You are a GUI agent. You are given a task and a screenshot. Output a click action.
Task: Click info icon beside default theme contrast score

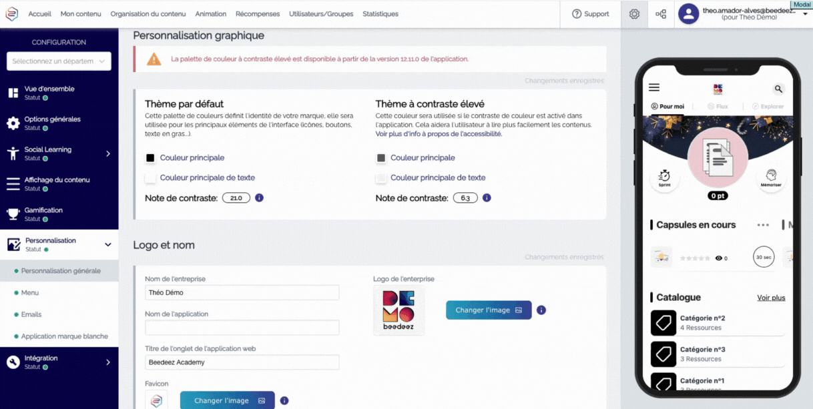tap(260, 198)
